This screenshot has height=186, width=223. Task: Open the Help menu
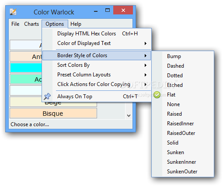pos(76,24)
